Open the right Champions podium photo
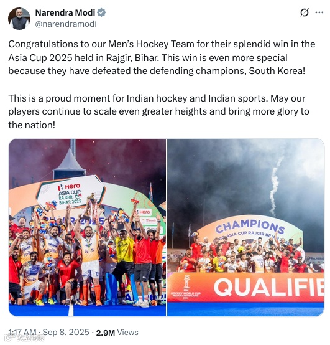This screenshot has height=345, width=330. tap(245, 227)
